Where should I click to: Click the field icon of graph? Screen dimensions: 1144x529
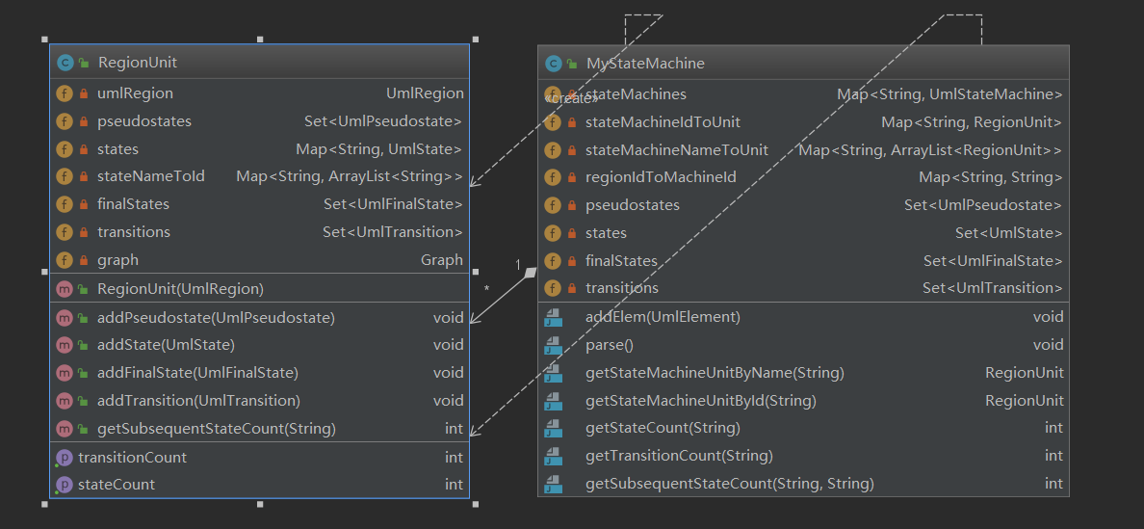(x=65, y=260)
